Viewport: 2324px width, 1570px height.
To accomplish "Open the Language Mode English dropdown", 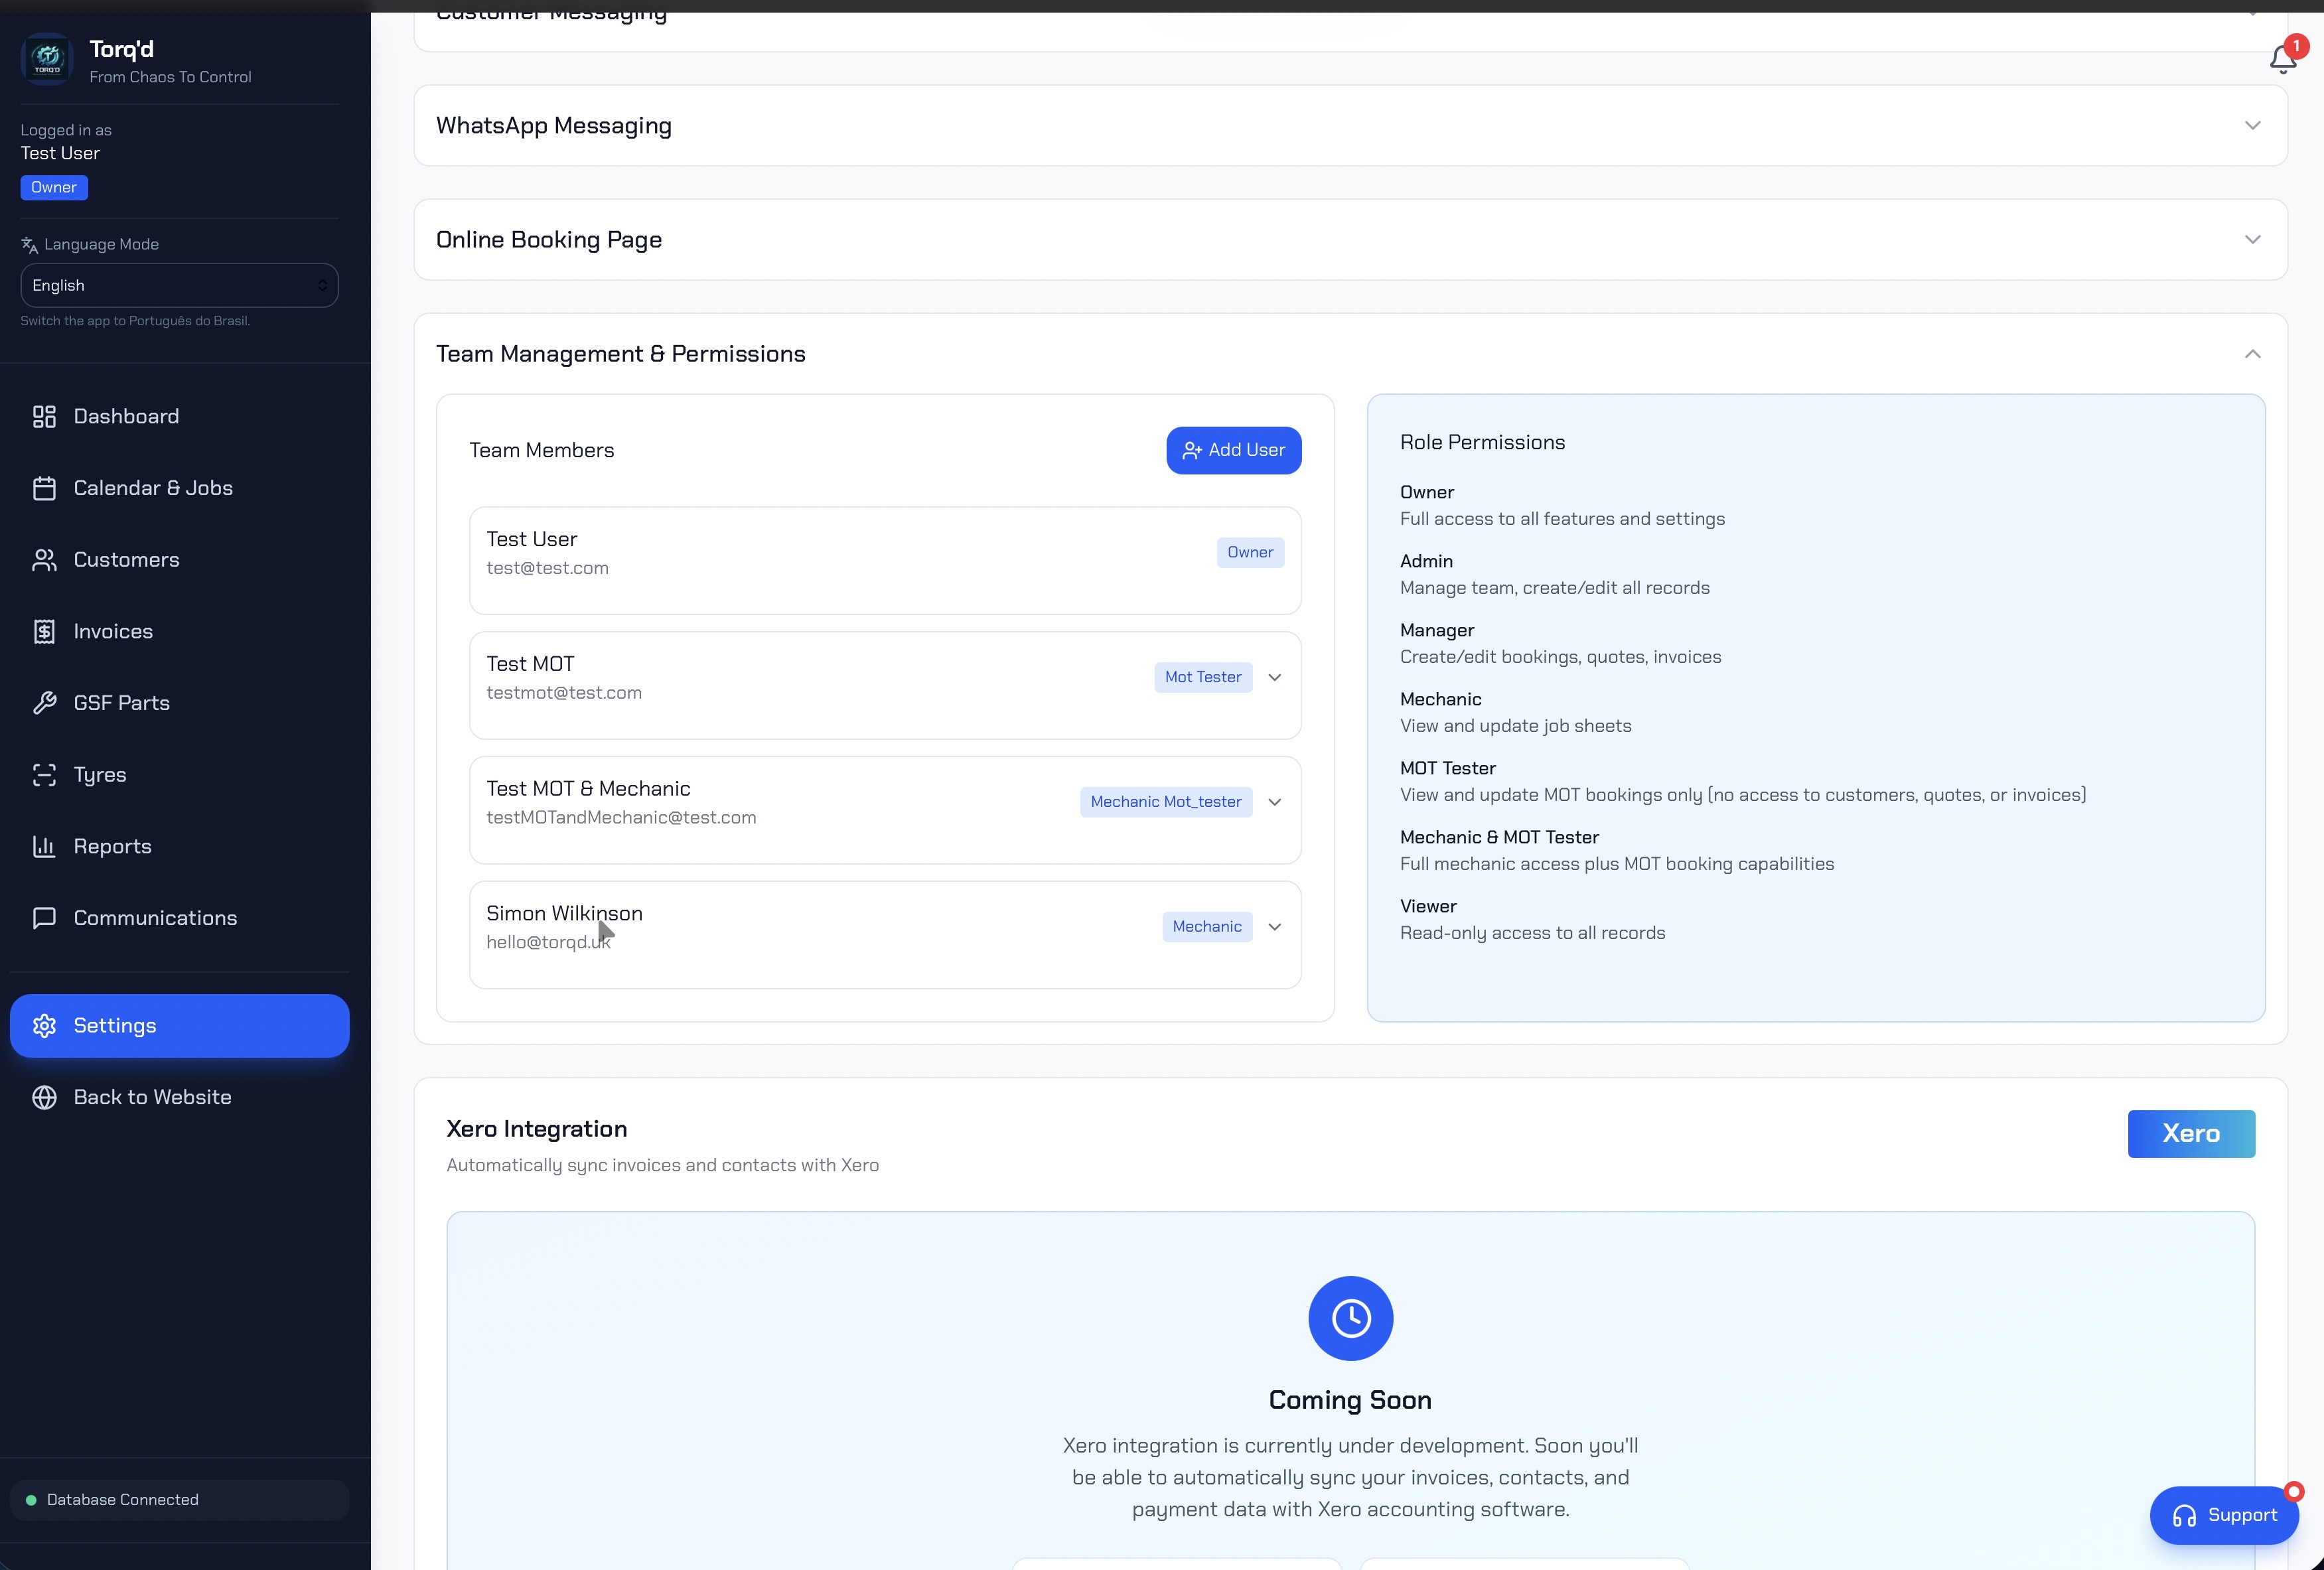I will (180, 286).
